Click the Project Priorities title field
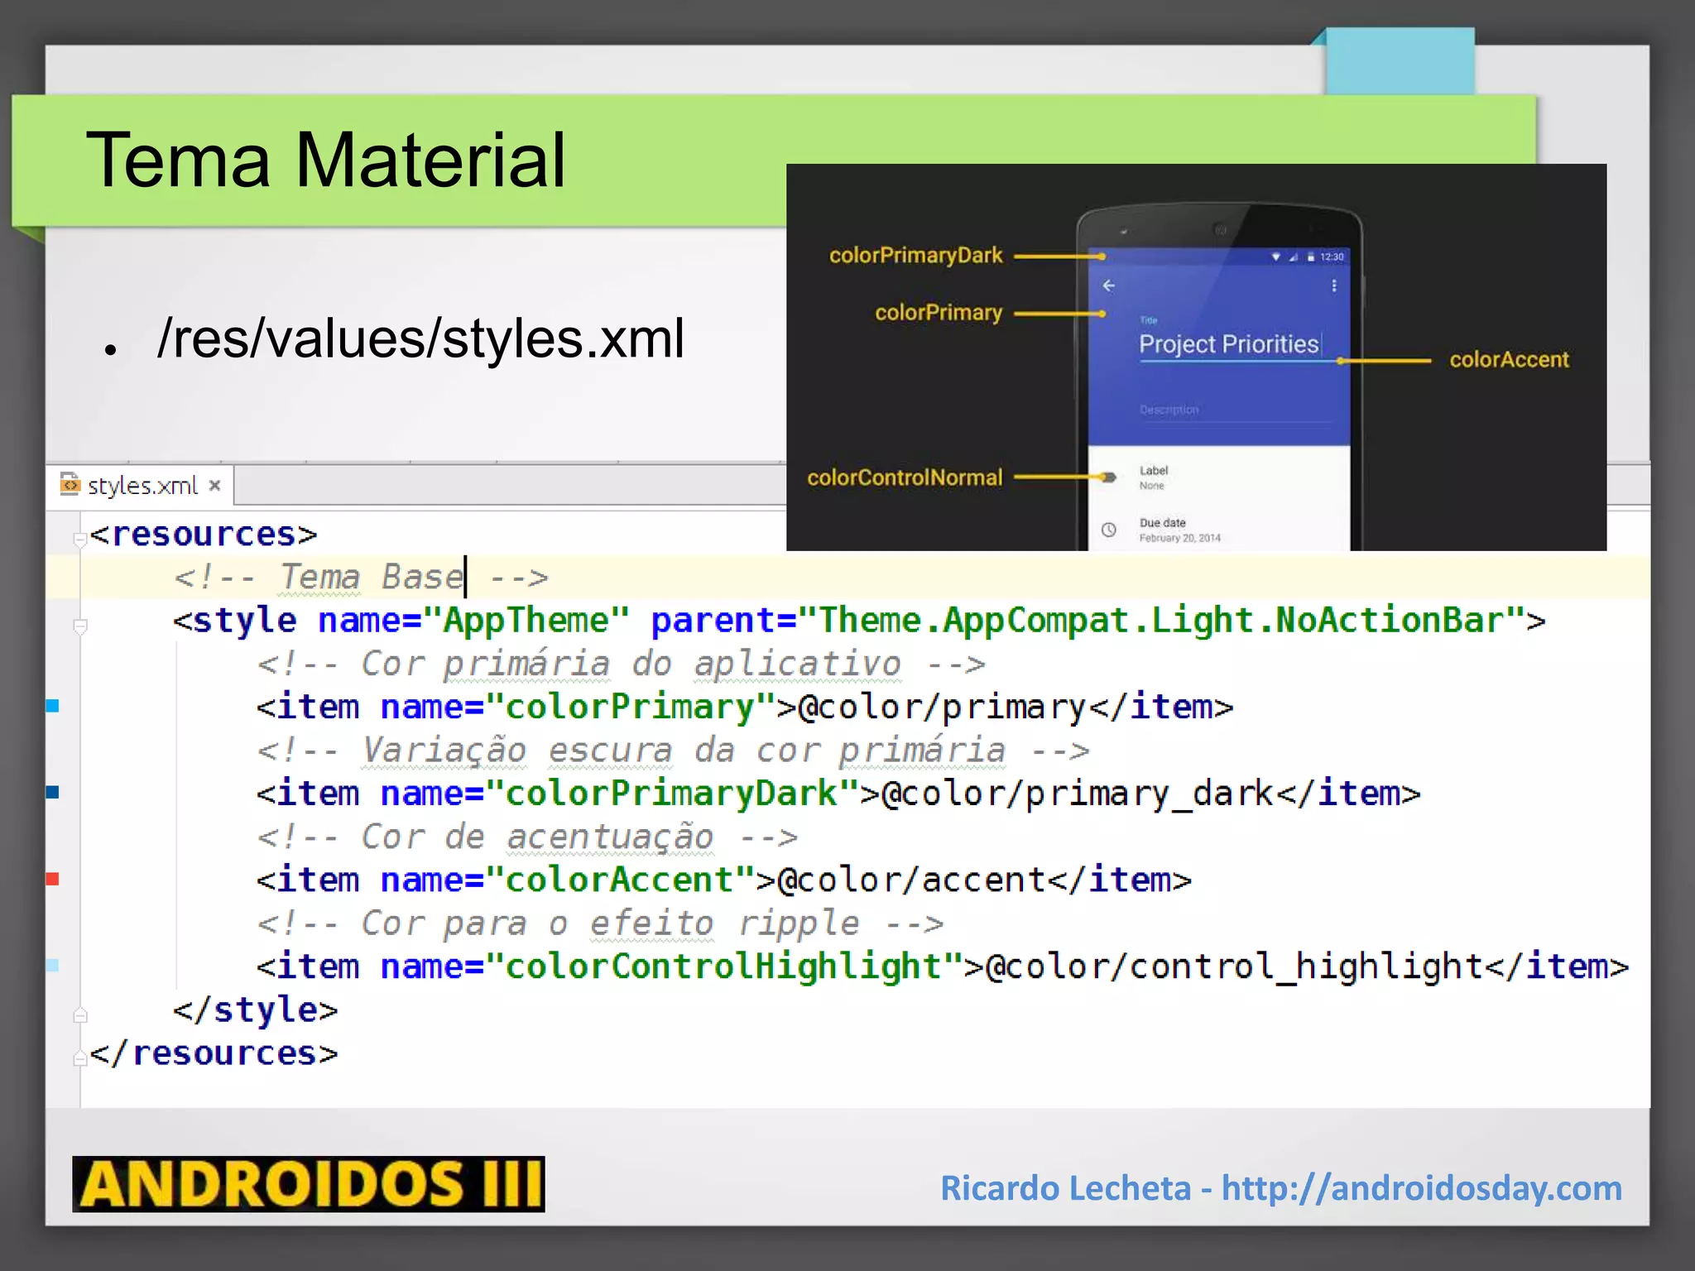The height and width of the screenshot is (1271, 1695). click(x=1230, y=344)
